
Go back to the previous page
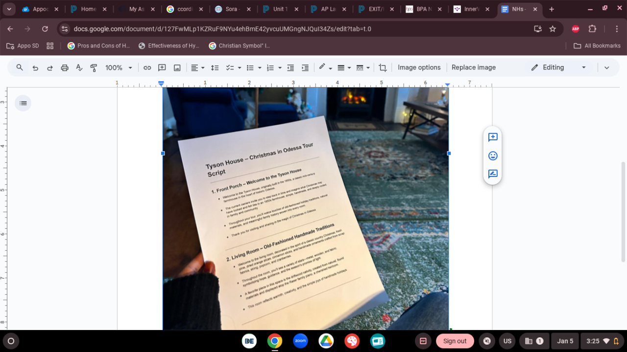click(x=10, y=29)
